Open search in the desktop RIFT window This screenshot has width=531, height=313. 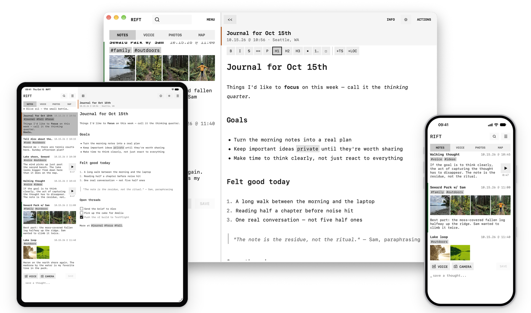pyautogui.click(x=172, y=19)
